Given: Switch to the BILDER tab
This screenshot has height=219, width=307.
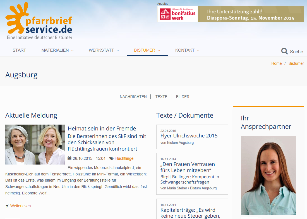Looking at the screenshot, I should (x=183, y=97).
